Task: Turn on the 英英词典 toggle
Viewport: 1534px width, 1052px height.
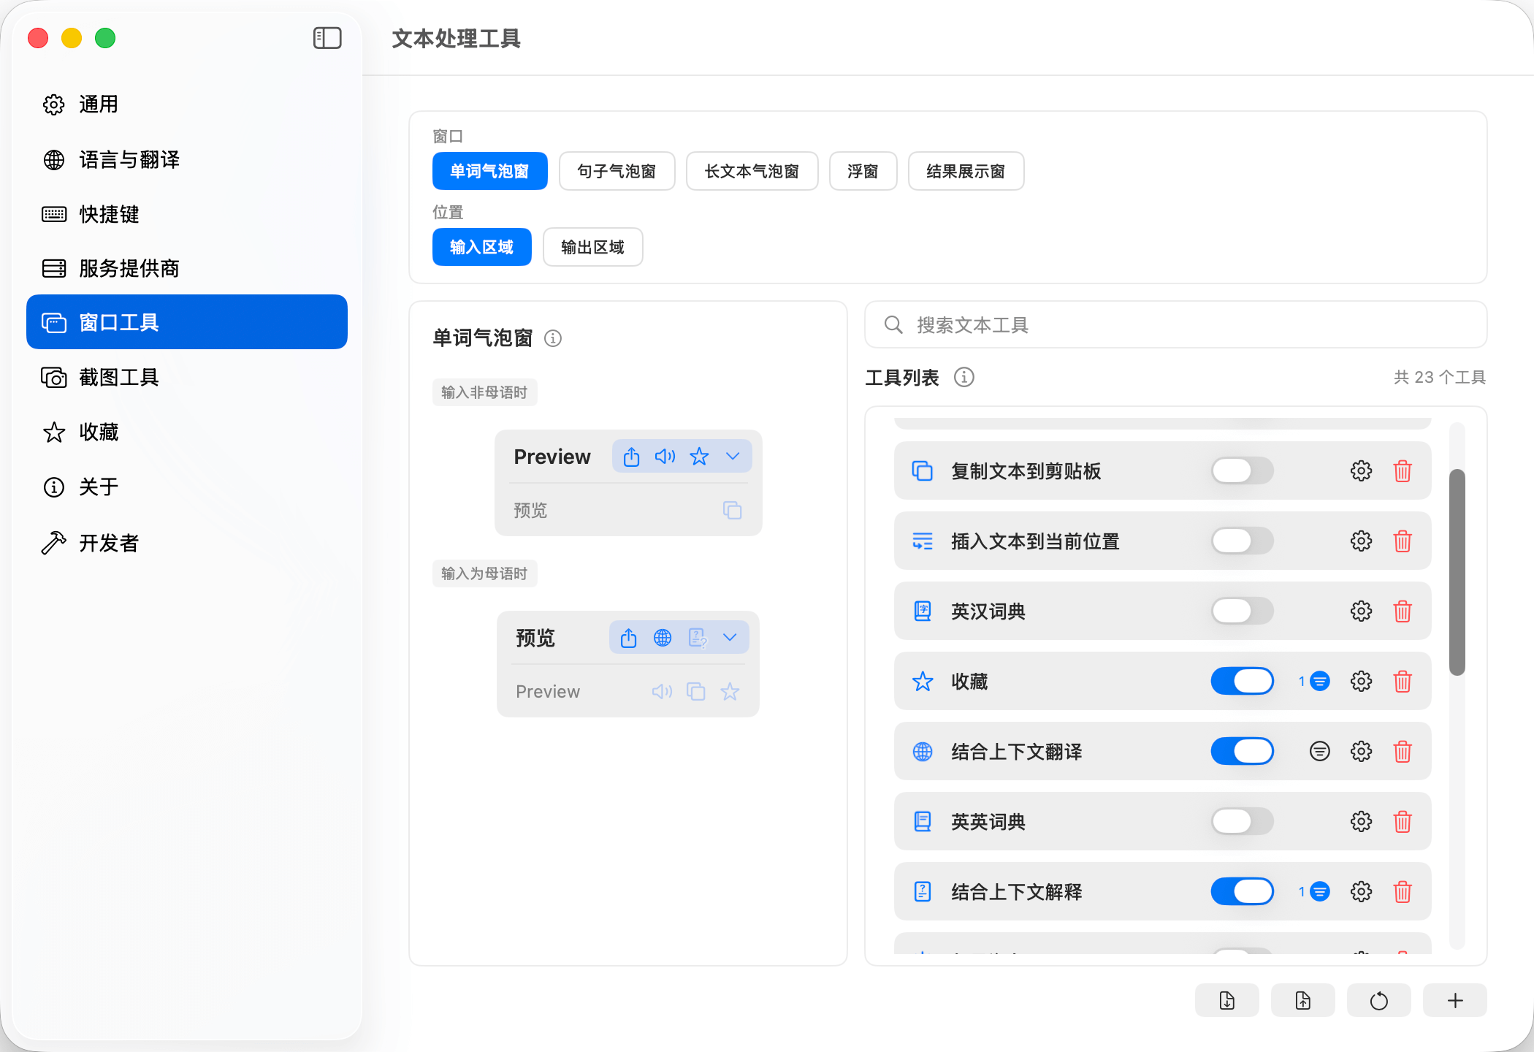Action: (x=1242, y=821)
